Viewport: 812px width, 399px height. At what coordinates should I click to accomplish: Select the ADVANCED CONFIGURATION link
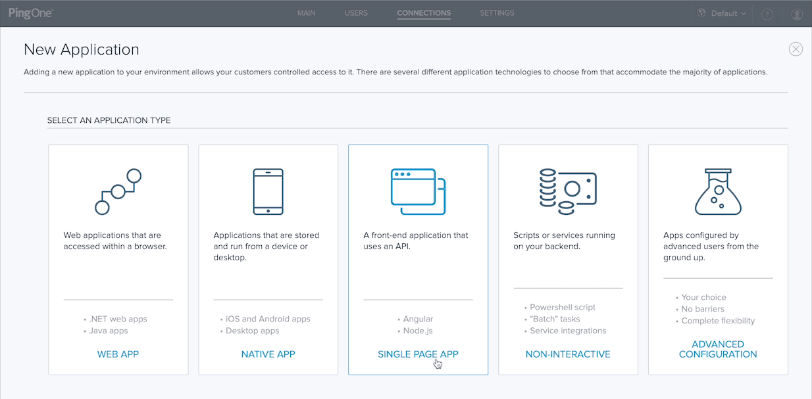(718, 349)
